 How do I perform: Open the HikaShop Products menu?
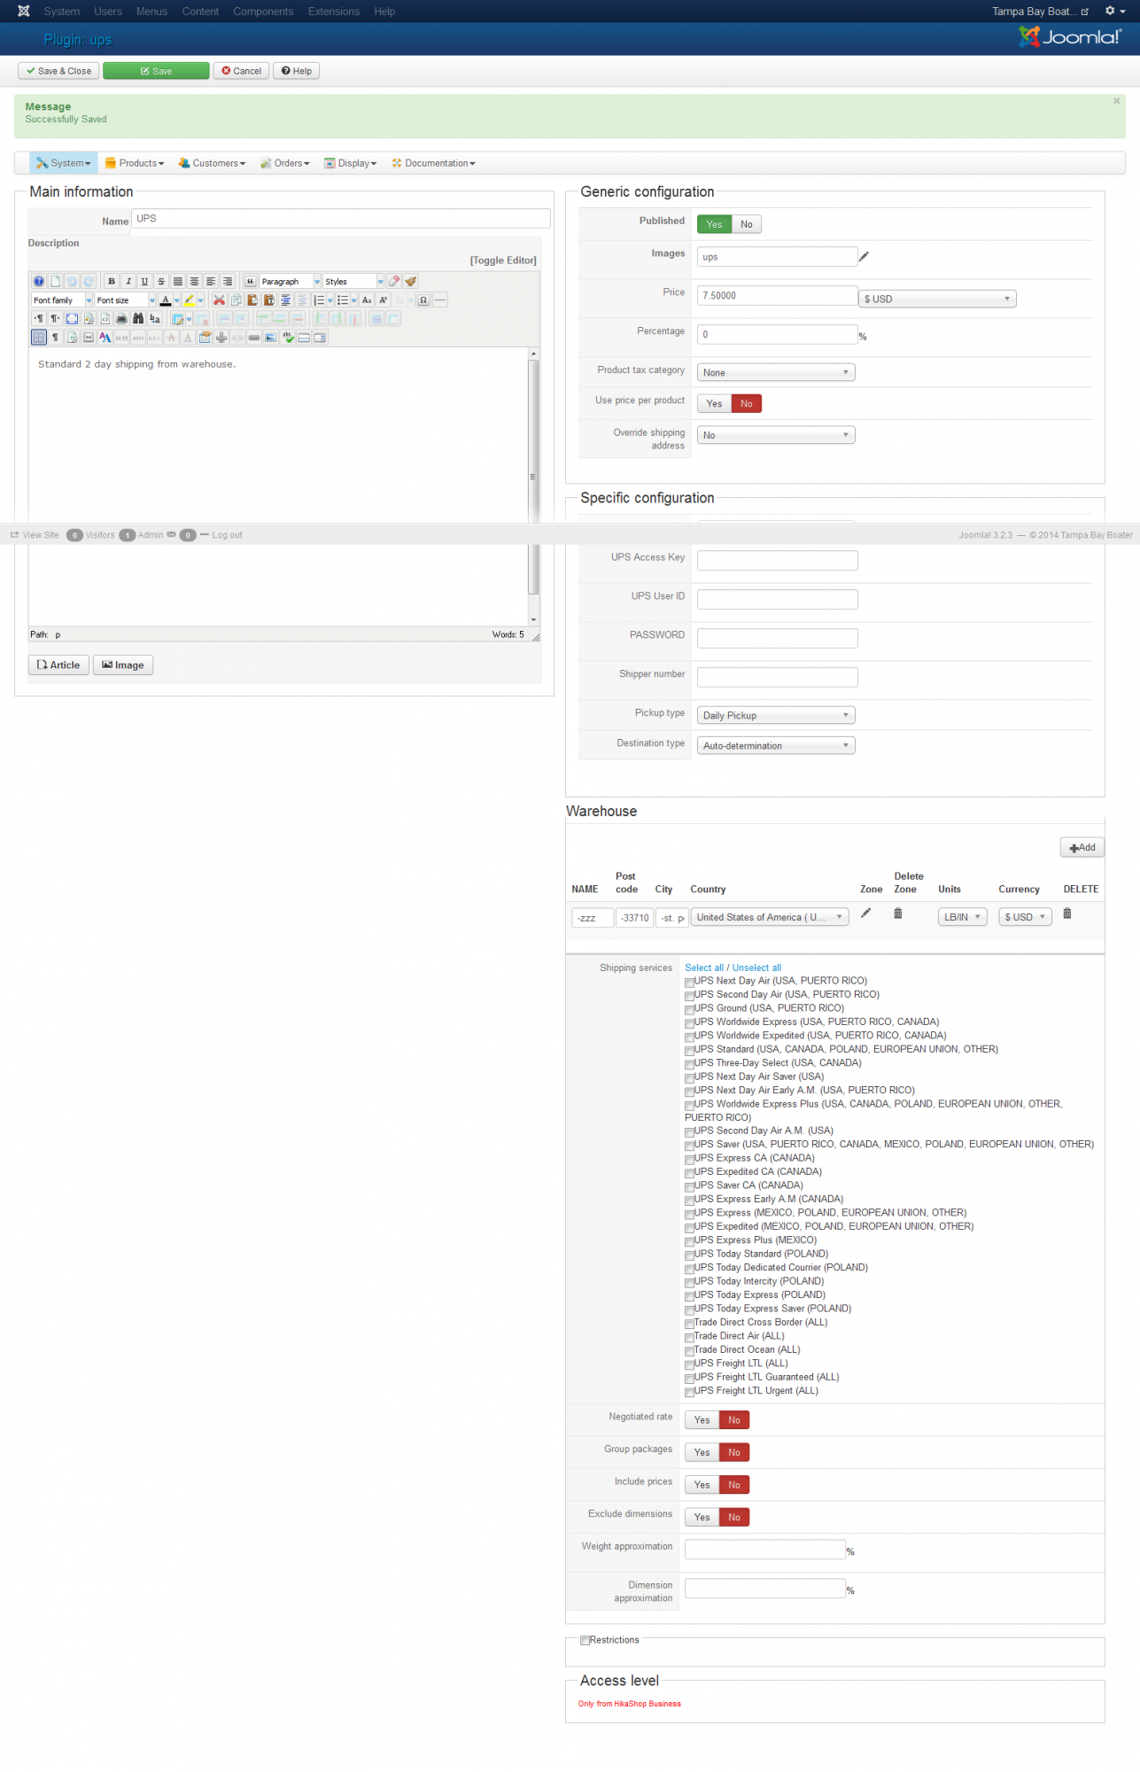tap(135, 163)
